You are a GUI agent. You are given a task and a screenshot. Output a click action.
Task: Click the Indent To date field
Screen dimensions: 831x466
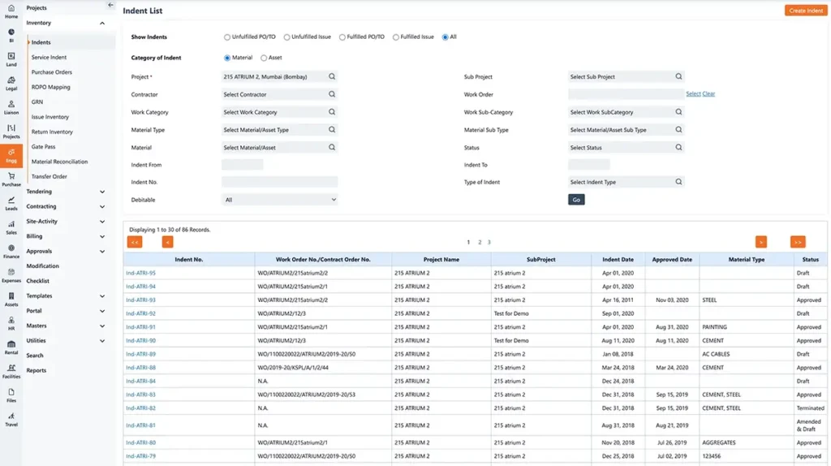point(589,165)
